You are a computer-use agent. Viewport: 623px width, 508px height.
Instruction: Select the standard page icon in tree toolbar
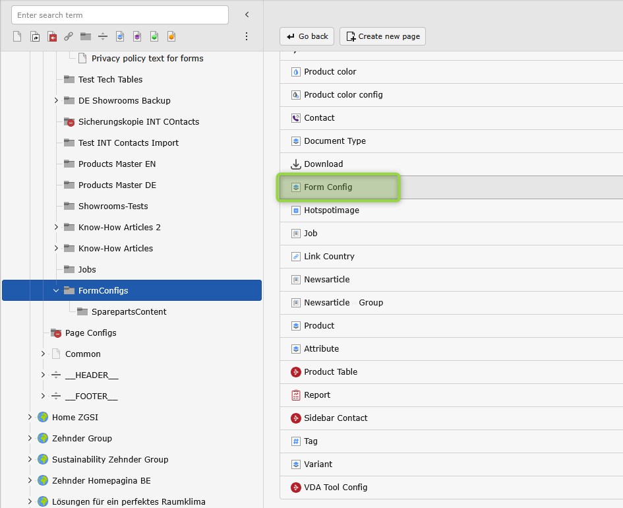coord(18,36)
